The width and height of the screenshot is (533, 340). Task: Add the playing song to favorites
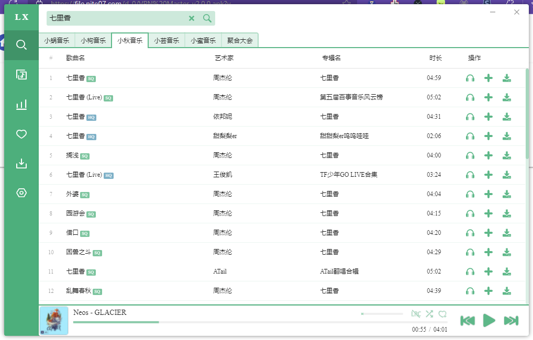[442, 314]
